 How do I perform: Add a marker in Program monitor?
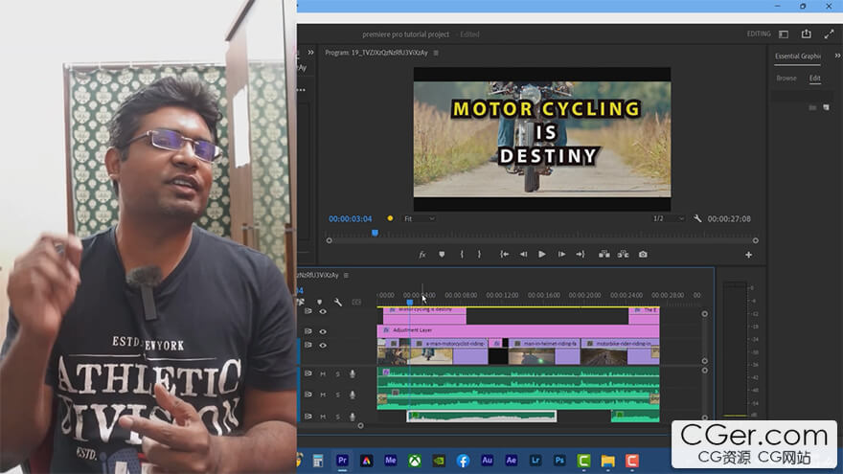pyautogui.click(x=442, y=255)
